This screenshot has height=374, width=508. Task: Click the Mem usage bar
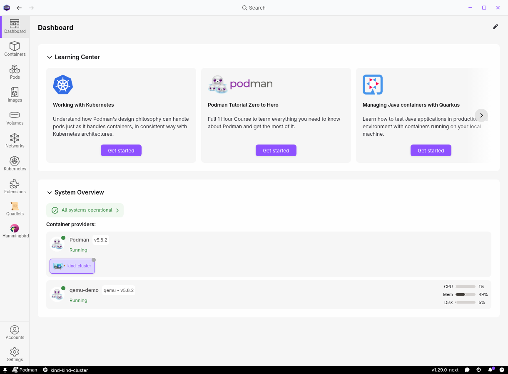click(466, 294)
